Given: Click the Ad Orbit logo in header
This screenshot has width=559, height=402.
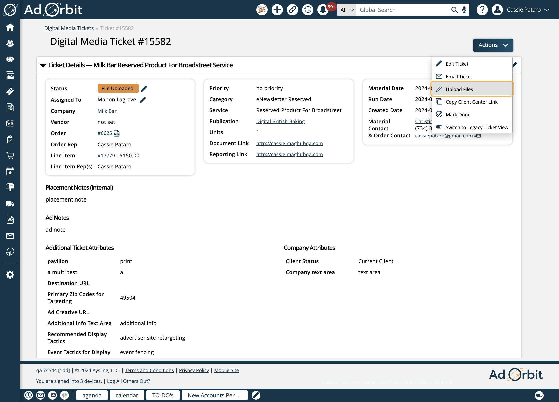Looking at the screenshot, I should coord(53,10).
